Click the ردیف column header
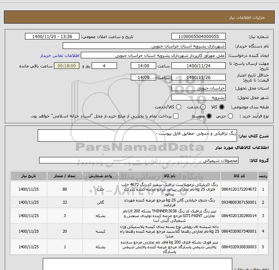The width and height of the screenshot is (279, 270). [x=263, y=176]
